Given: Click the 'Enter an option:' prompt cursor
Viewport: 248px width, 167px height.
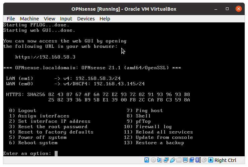Looking at the screenshot, I should 56,153.
